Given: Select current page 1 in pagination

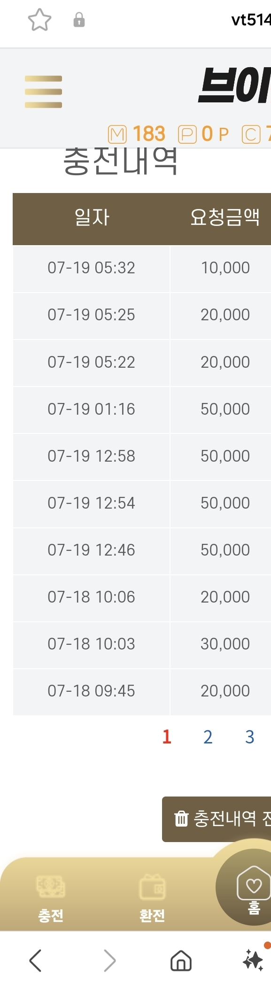Looking at the screenshot, I should (167, 737).
